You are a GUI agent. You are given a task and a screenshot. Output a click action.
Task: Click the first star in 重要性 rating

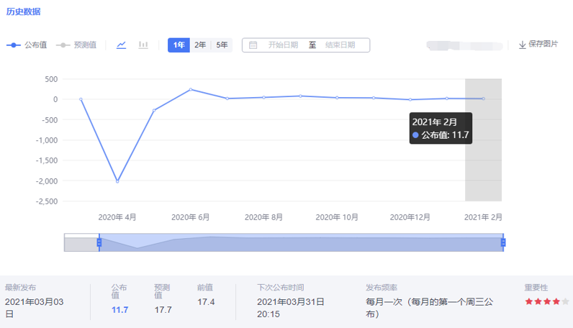[x=528, y=301]
